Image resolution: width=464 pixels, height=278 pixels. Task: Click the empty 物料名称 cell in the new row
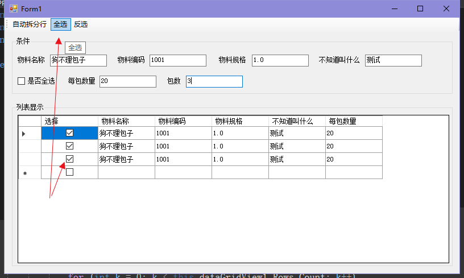[126, 172]
